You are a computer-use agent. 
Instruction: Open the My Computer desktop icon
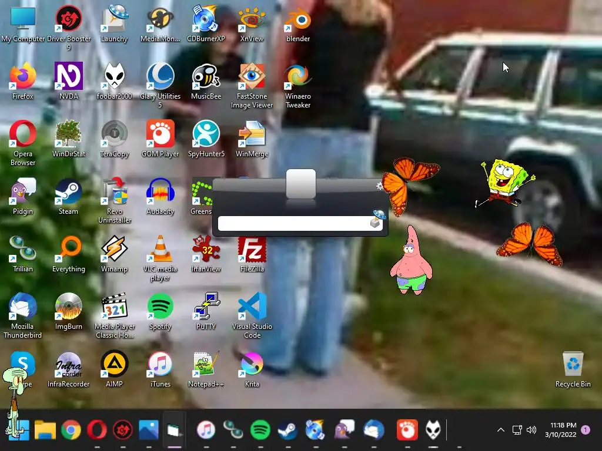[x=23, y=24]
